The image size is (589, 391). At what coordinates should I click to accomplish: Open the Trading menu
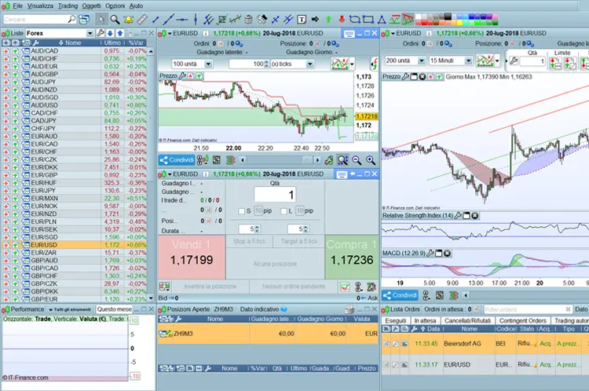(x=68, y=5)
